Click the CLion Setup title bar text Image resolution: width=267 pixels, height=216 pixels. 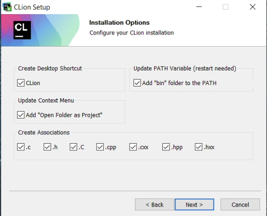pos(32,7)
